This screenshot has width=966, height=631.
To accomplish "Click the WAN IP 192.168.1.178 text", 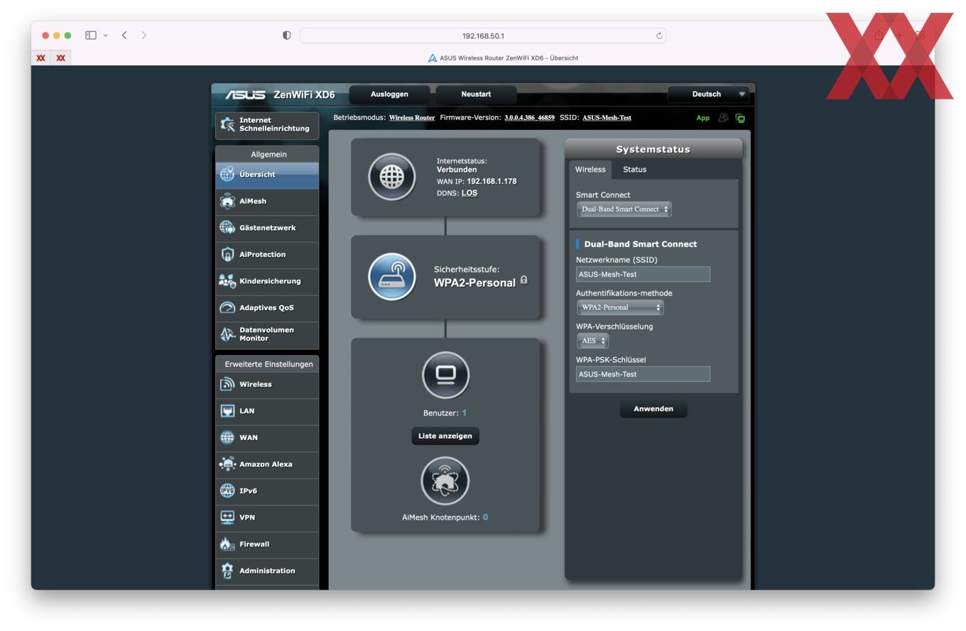I will click(492, 182).
